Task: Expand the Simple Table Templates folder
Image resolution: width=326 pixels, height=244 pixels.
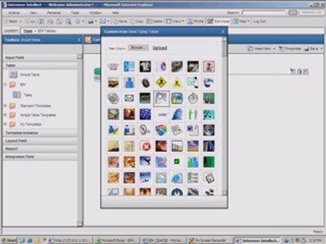Action: 5,115
